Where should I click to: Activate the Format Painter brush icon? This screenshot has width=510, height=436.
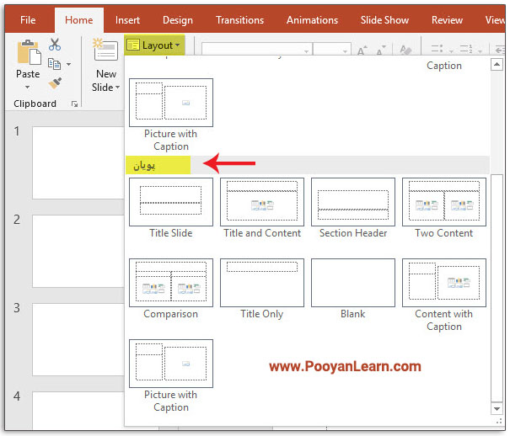pyautogui.click(x=55, y=83)
